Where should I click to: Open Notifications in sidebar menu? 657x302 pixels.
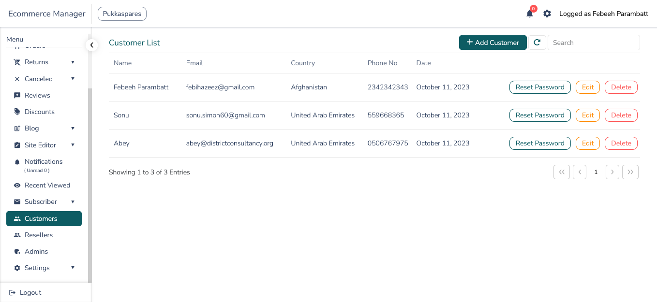44,162
